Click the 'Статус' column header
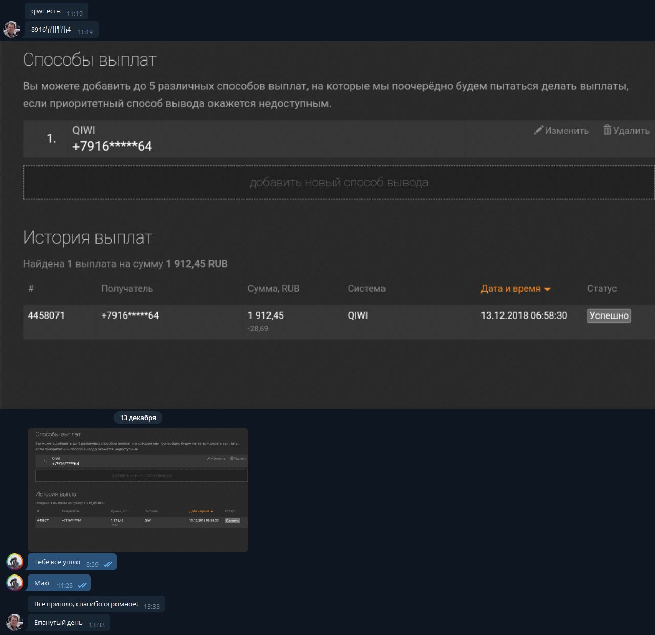 point(602,289)
